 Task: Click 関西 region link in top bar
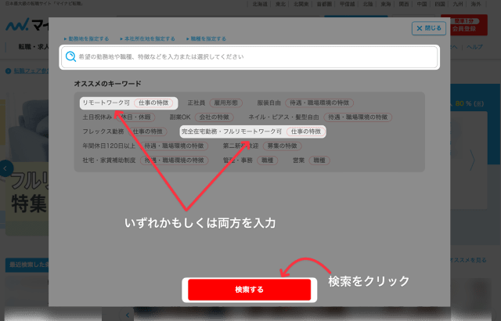[x=404, y=4]
